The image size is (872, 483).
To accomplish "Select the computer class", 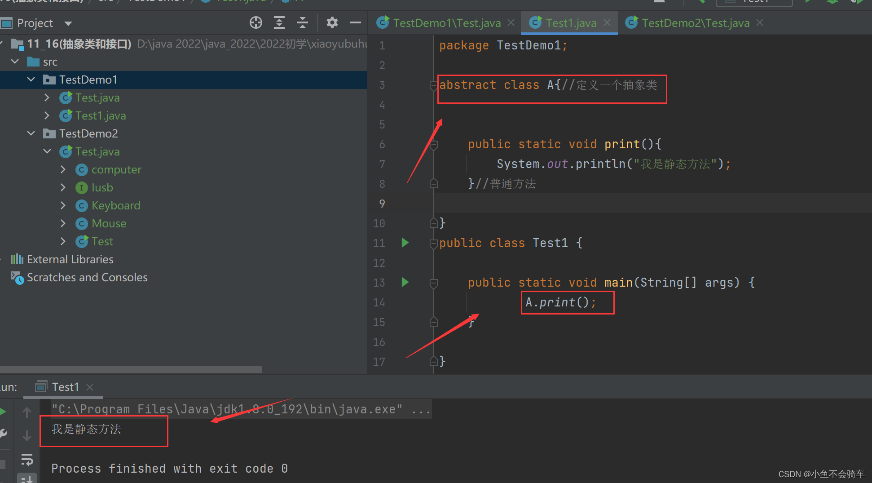I will point(108,169).
